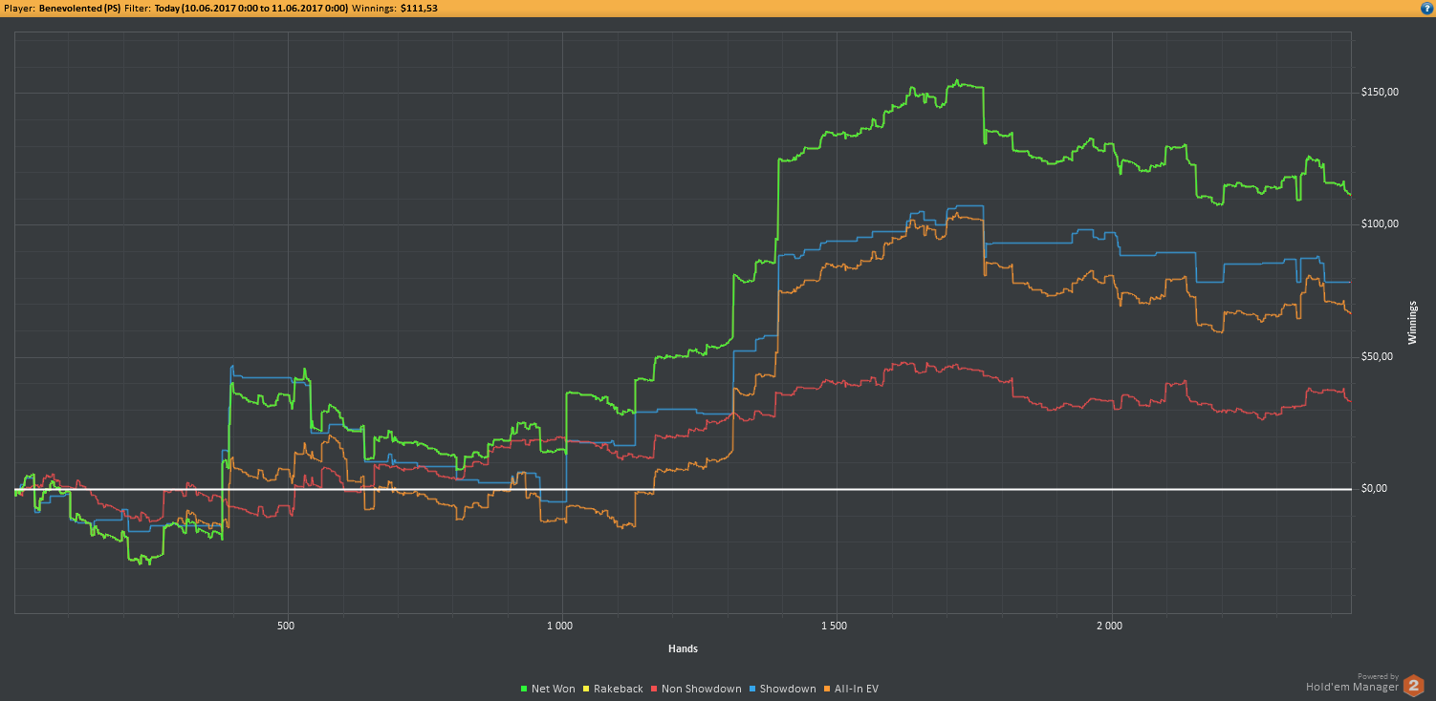The width and height of the screenshot is (1436, 701).
Task: Open the help question mark icon
Action: point(1425,8)
